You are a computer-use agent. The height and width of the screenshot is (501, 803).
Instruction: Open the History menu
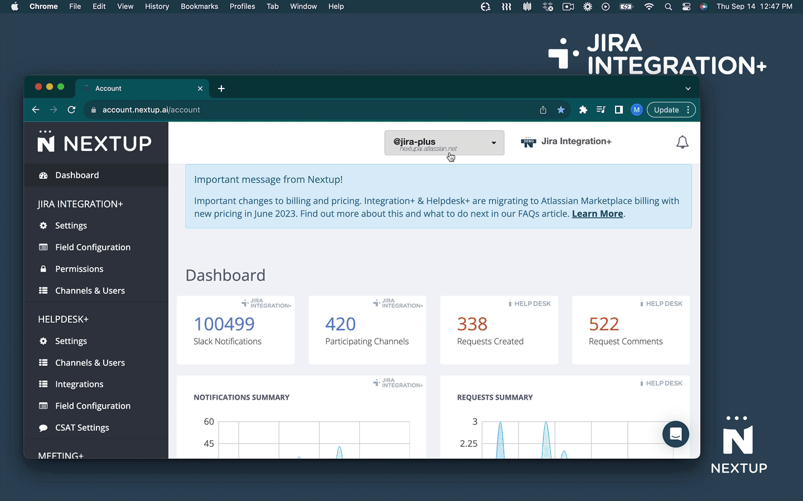tap(157, 7)
